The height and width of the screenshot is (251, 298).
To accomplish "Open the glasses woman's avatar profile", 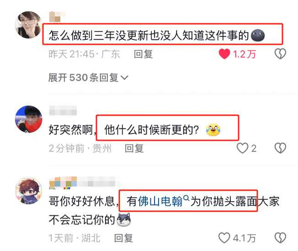I will 29,25.
